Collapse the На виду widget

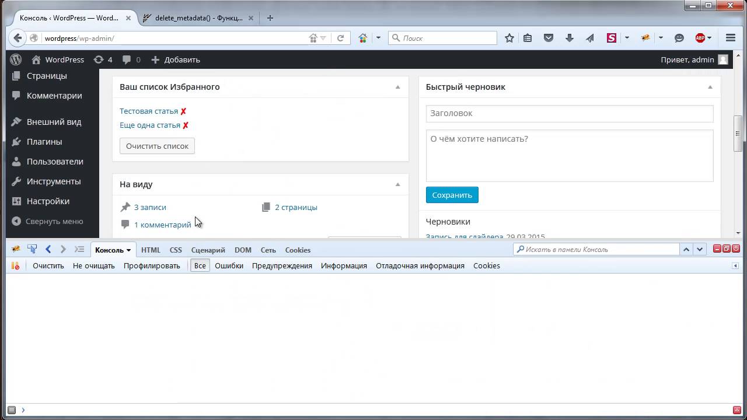coord(397,184)
